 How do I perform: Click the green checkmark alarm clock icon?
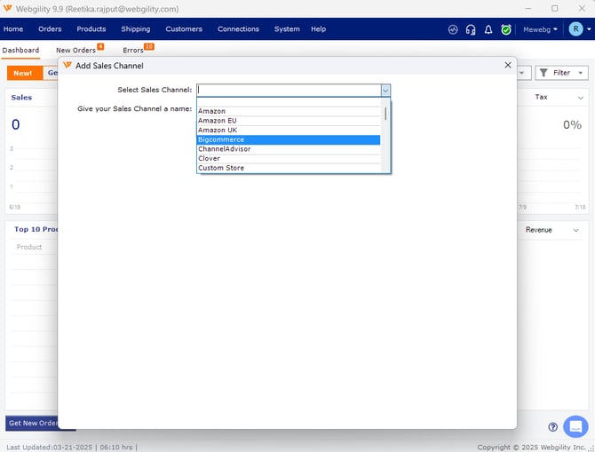click(x=506, y=29)
